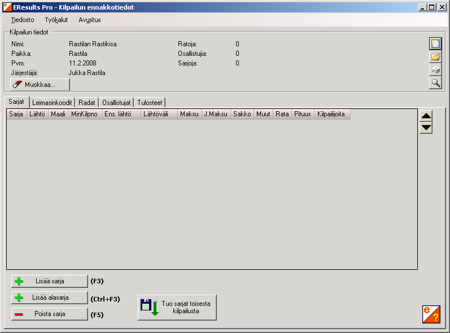This screenshot has width=450, height=333.
Task: Open competition via the folder icon
Action: tap(435, 57)
